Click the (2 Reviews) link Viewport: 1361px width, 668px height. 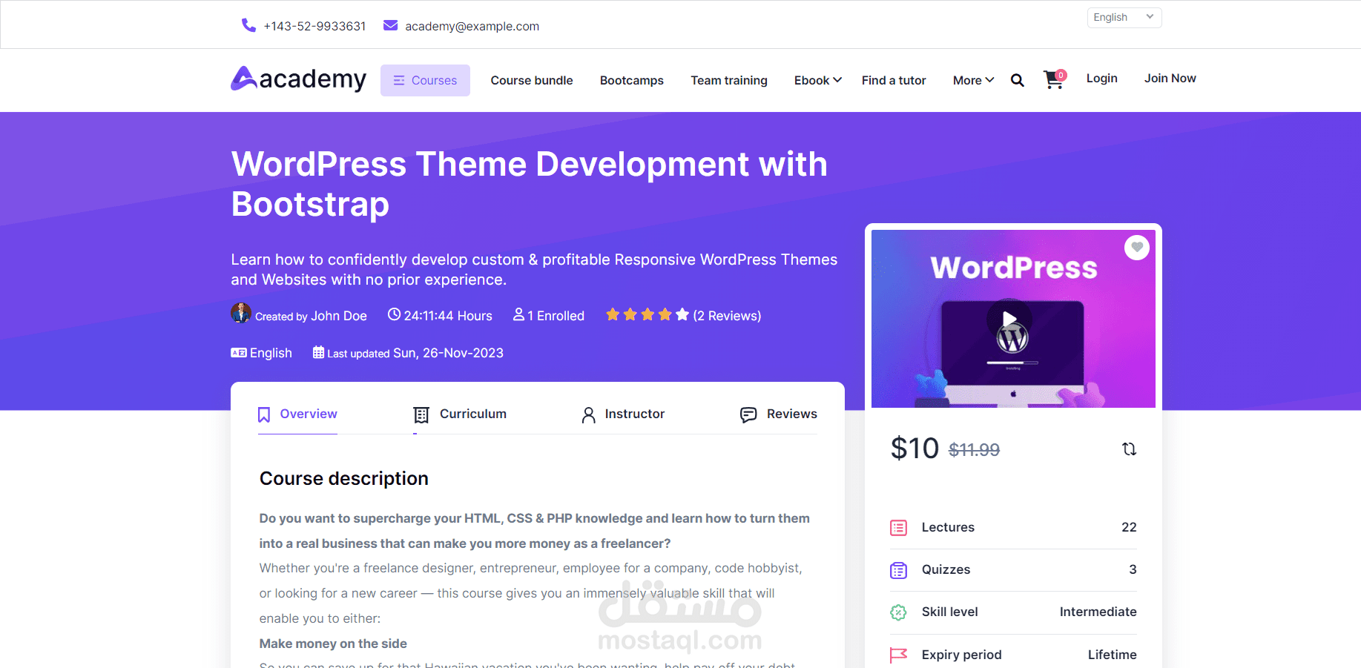click(x=727, y=316)
